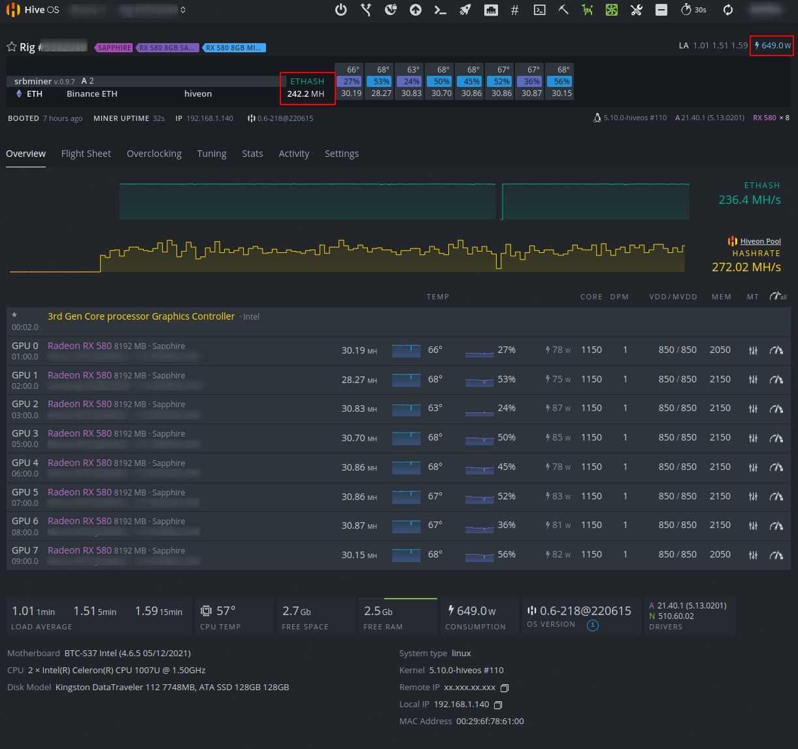Click the ETHASH 242.2 MH total hashrate
Screen dimensions: 798x749
coord(307,88)
